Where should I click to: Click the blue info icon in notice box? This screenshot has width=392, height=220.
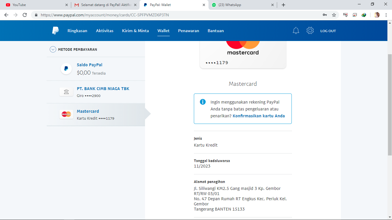coord(203,102)
